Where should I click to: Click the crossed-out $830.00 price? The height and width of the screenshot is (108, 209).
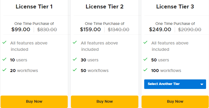click(x=47, y=29)
